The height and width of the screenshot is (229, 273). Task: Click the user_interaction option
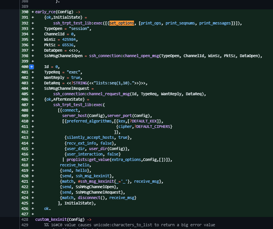coord(85,154)
